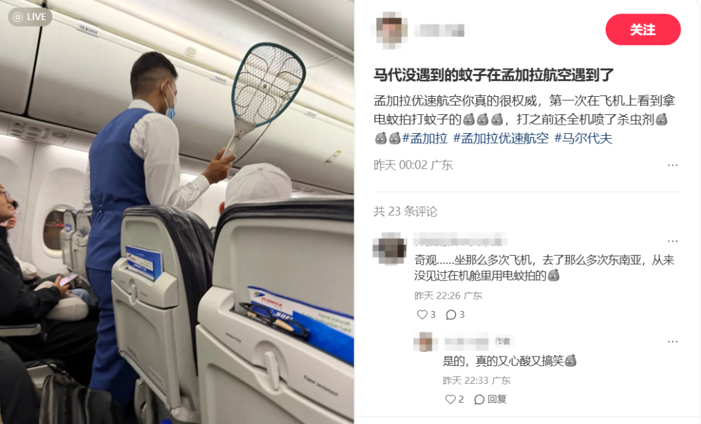This screenshot has height=424, width=701.
Task: Open three-dot menu on author reply
Action: 672,342
